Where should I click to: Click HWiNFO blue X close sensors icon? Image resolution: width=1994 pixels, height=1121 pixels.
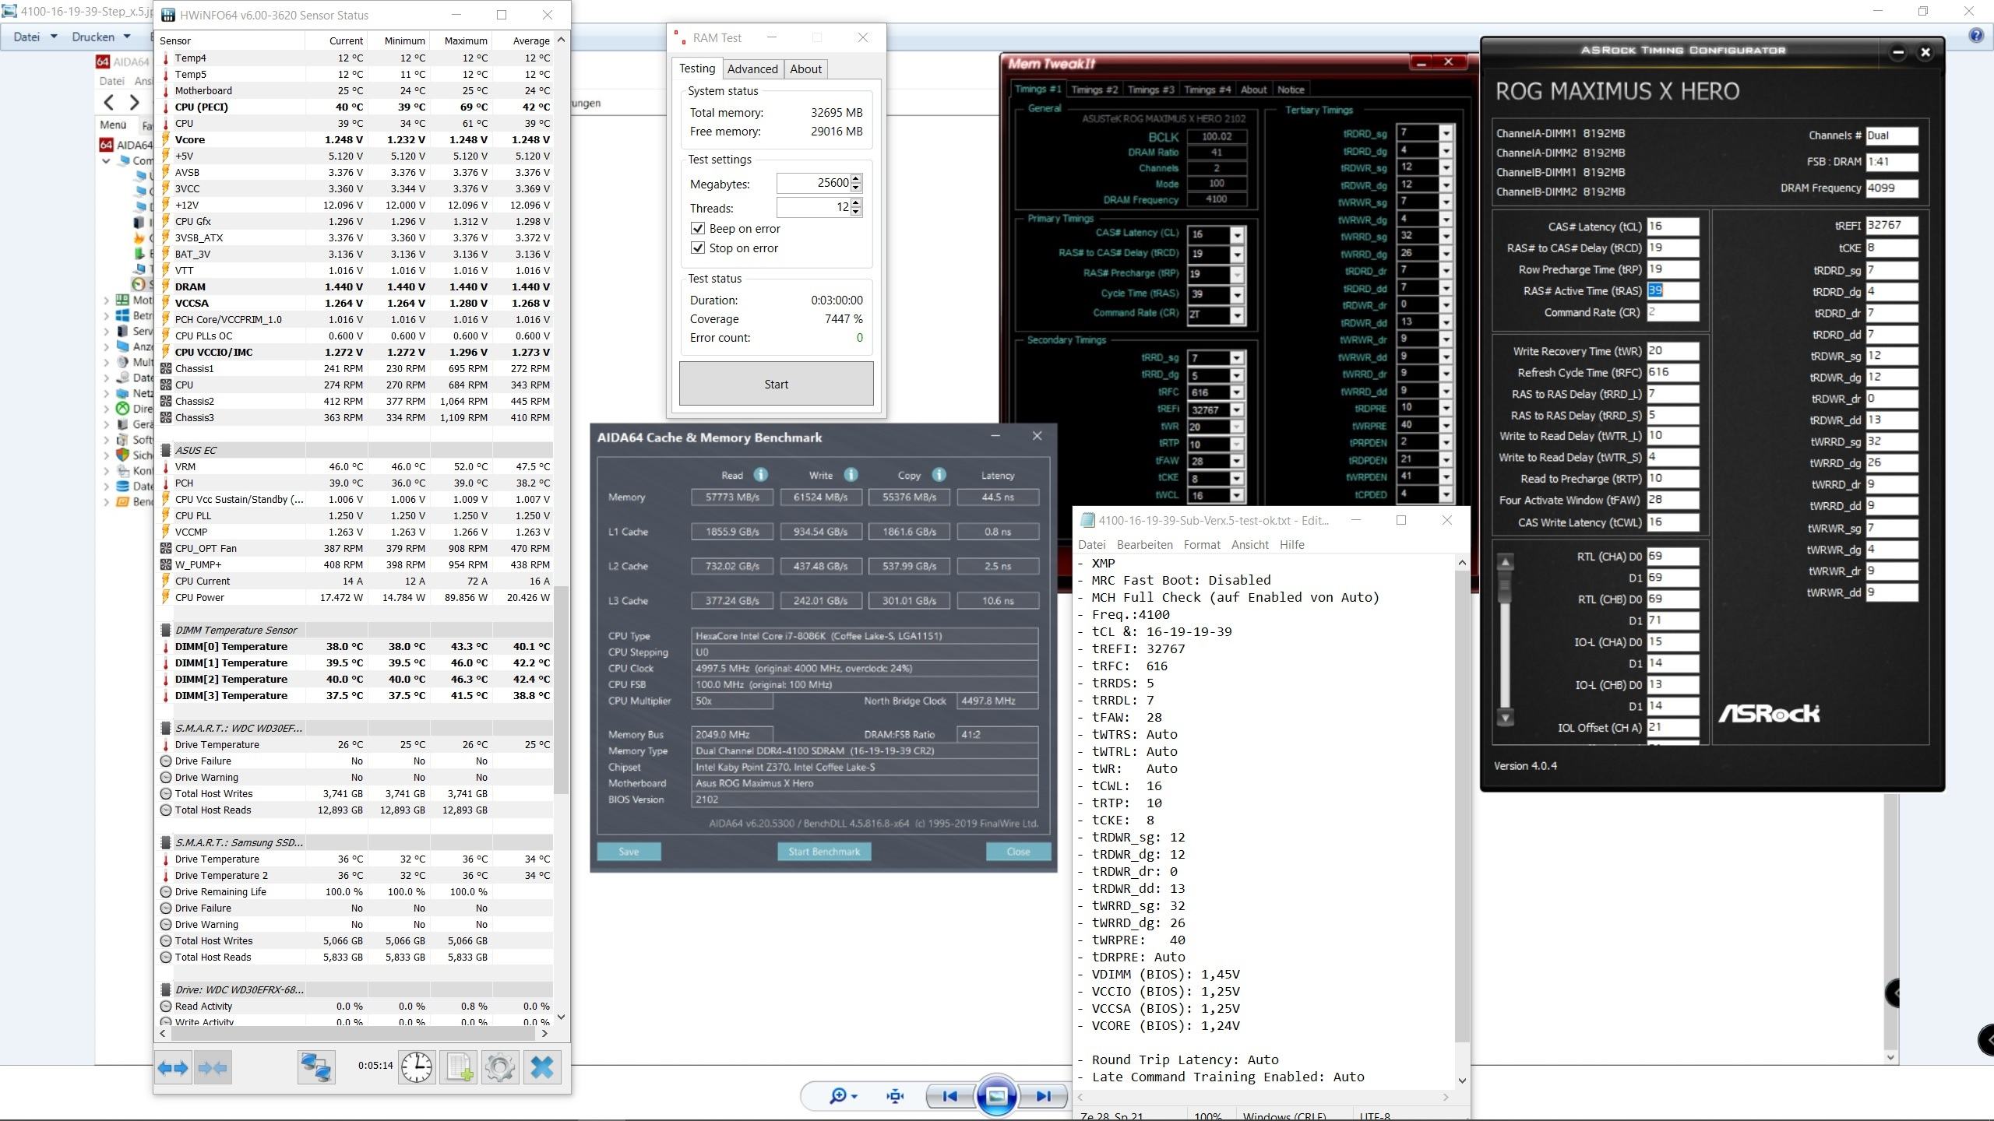coord(542,1067)
